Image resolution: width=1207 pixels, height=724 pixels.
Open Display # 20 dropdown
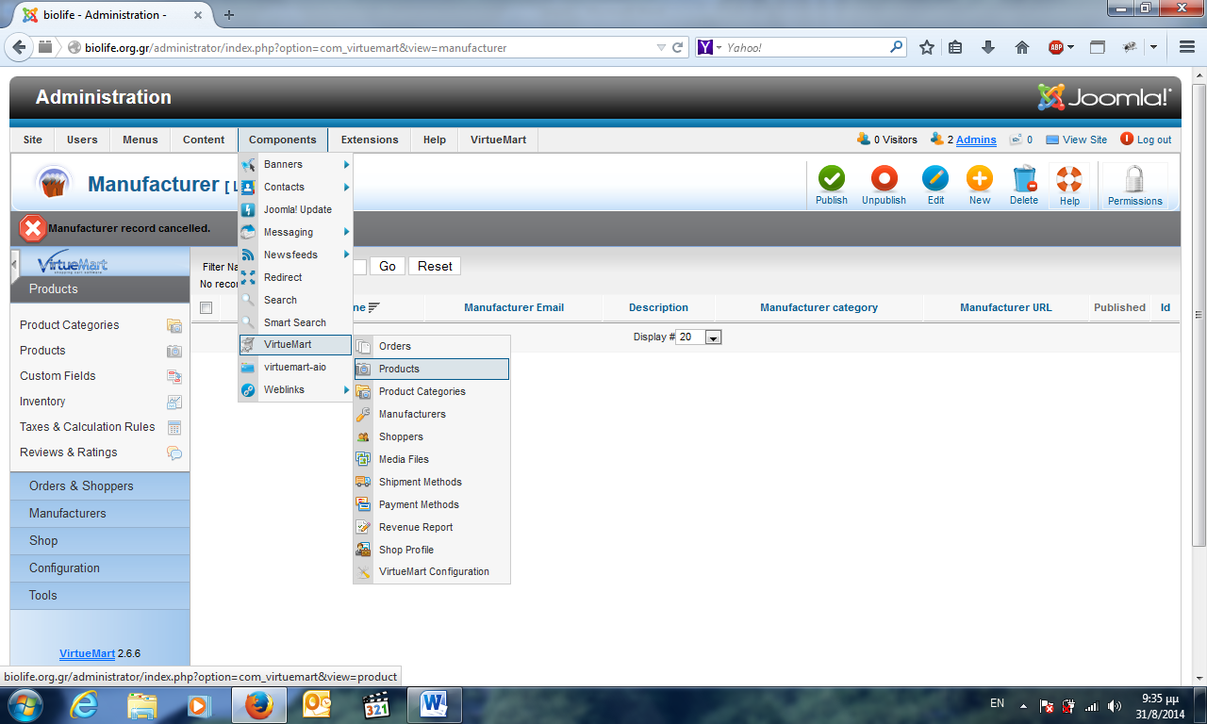(699, 337)
